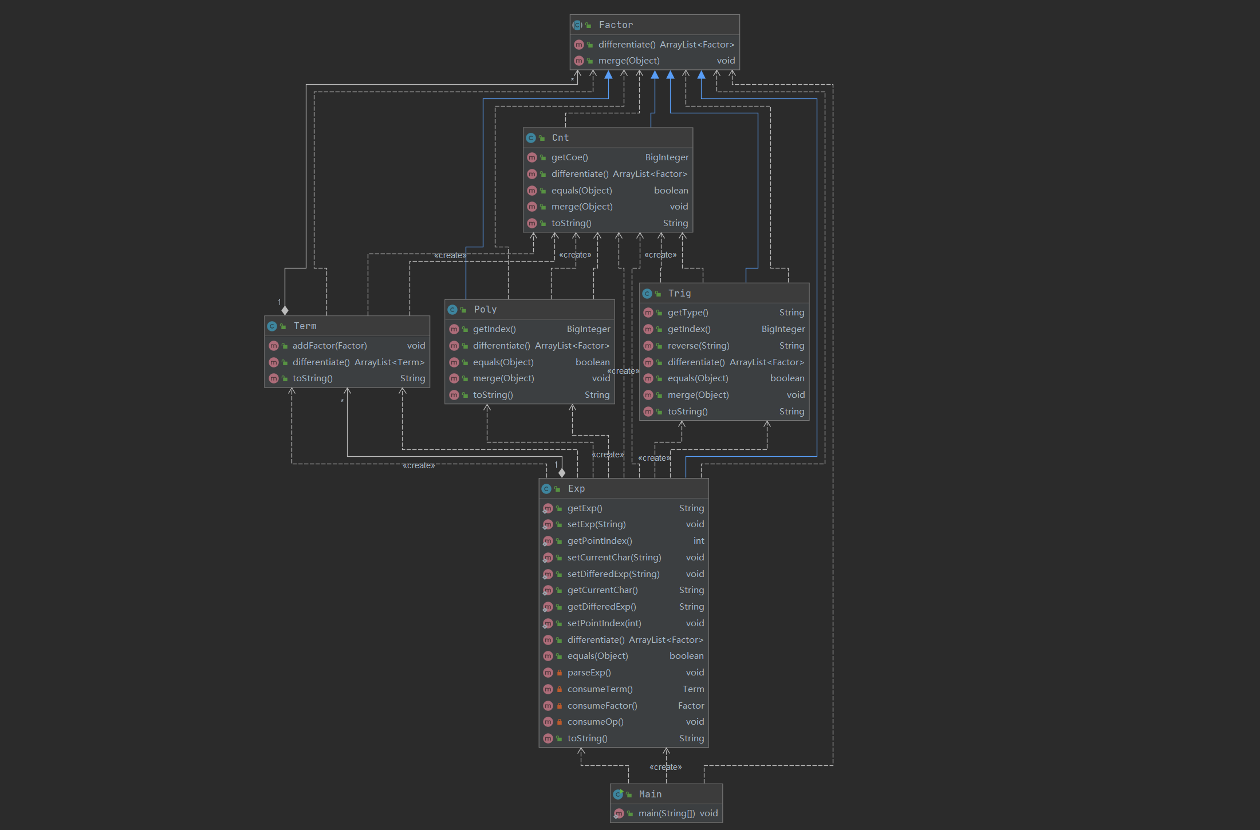Click the private lock icon on parseExp()

[560, 673]
